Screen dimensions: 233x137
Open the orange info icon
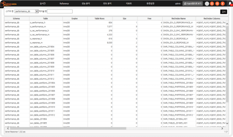tap(222, 3)
